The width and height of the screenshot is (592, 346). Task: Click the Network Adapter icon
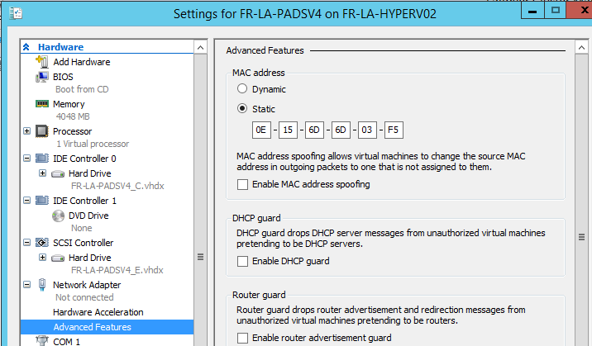click(x=43, y=285)
